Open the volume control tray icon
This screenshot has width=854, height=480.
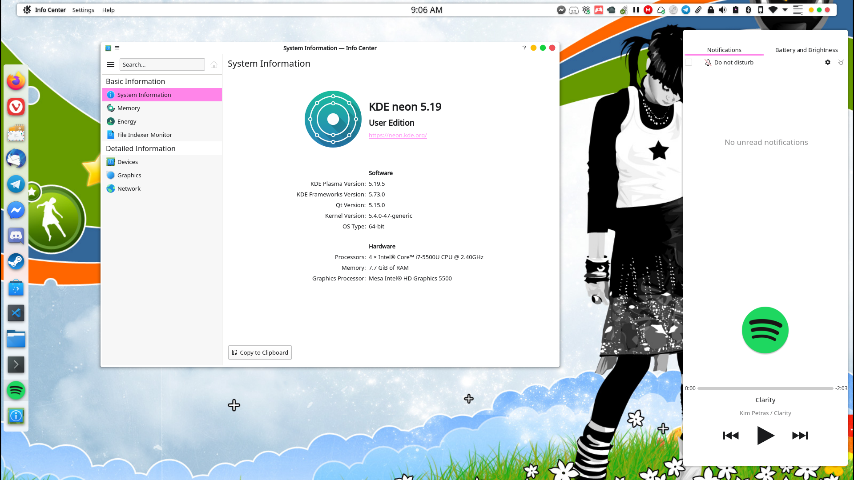[x=723, y=10]
